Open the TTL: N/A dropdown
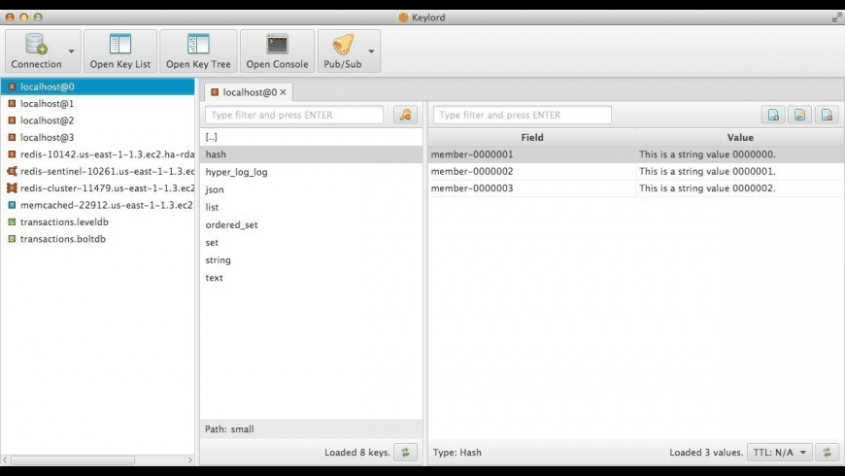 tap(778, 452)
